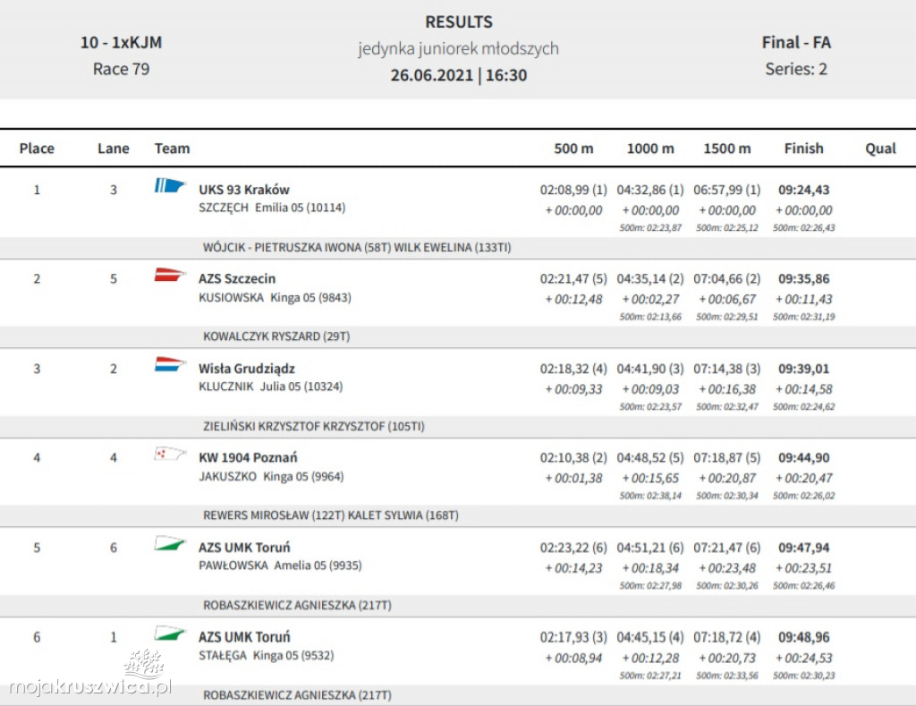Click the Final - FA heading
This screenshot has width=916, height=706.
(796, 42)
